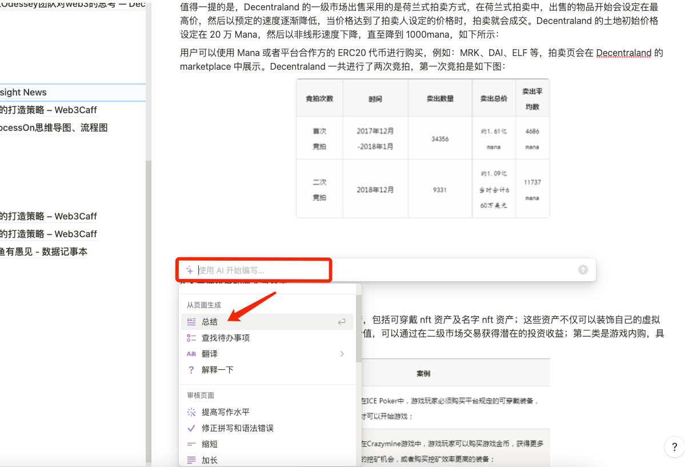The width and height of the screenshot is (685, 467).
Task: Click the AI prompt send arrow button
Action: click(x=583, y=270)
